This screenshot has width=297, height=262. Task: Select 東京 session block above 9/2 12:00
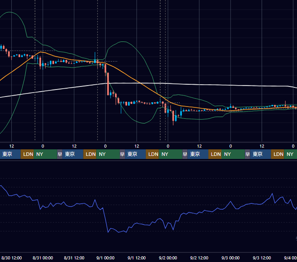pyautogui.click(x=198, y=154)
